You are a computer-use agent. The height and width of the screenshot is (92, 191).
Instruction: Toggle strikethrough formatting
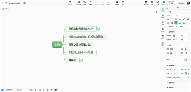(x=180, y=19)
